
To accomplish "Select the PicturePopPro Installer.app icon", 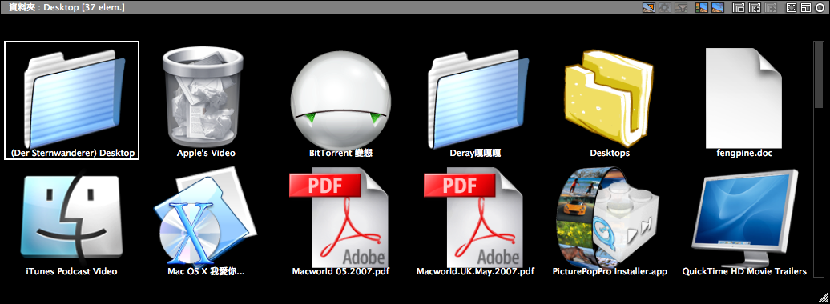I will click(x=608, y=218).
